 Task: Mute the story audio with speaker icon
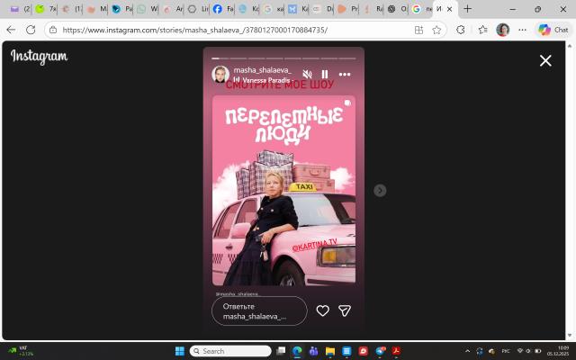pyautogui.click(x=307, y=75)
